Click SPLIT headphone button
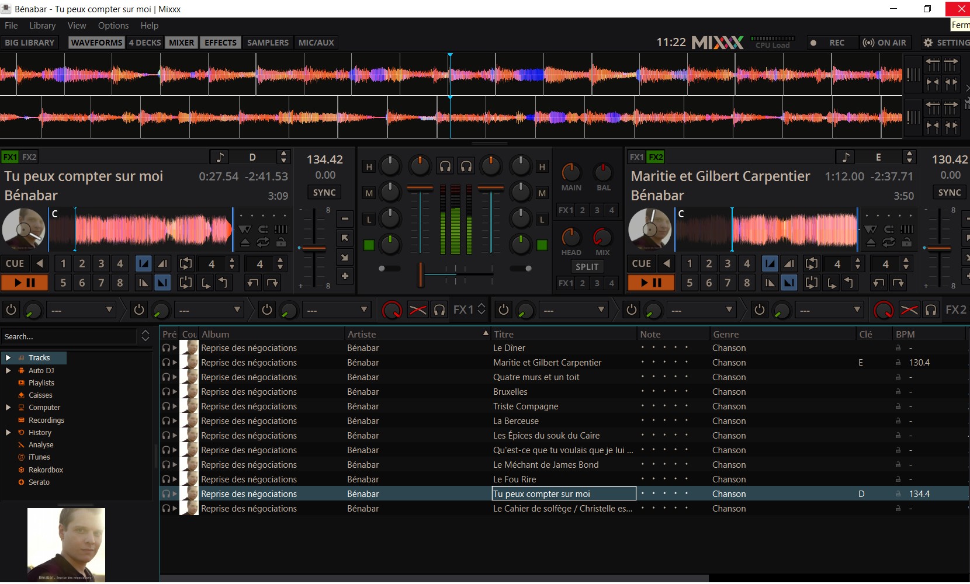The width and height of the screenshot is (970, 584). point(587,267)
